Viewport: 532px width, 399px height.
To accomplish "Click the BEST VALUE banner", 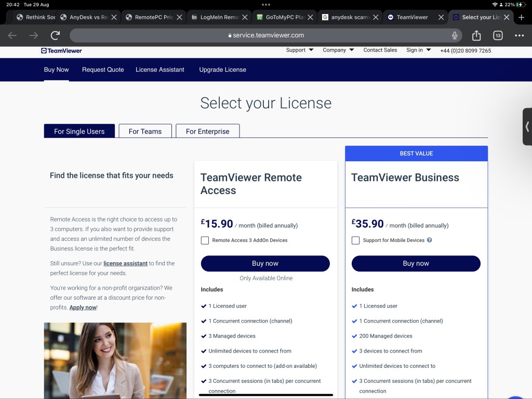I will point(416,153).
